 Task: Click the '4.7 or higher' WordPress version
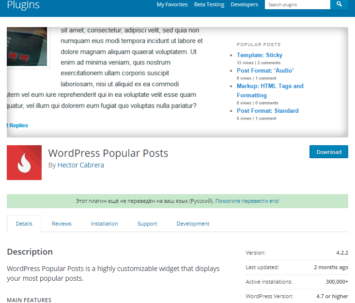tap(332, 296)
